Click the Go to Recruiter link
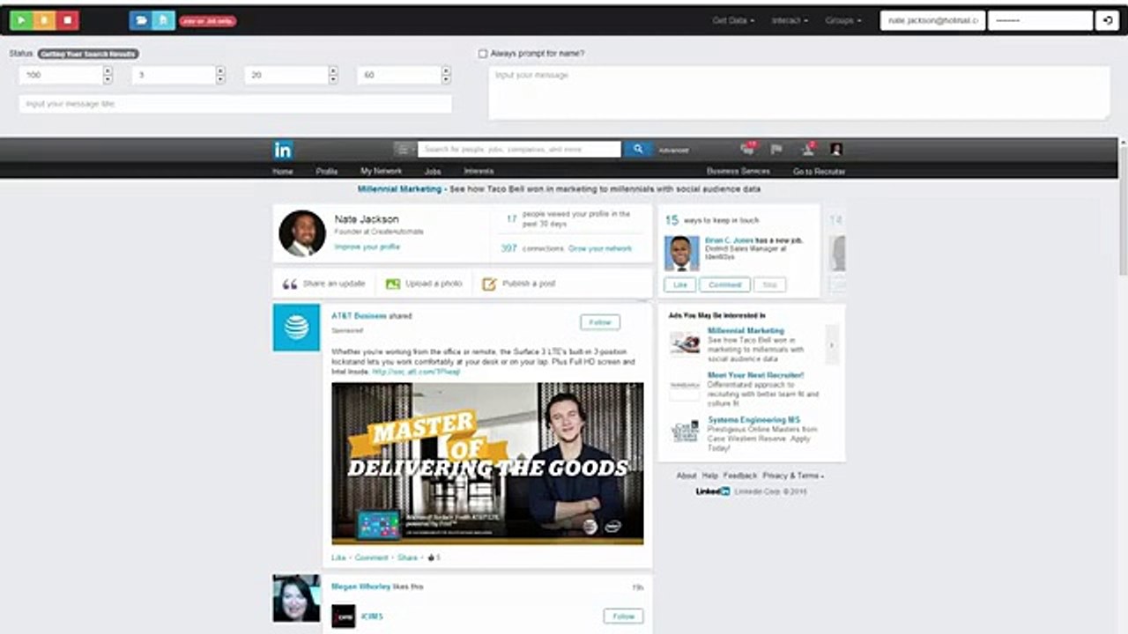Screen dimensions: 1128x634 coord(819,172)
